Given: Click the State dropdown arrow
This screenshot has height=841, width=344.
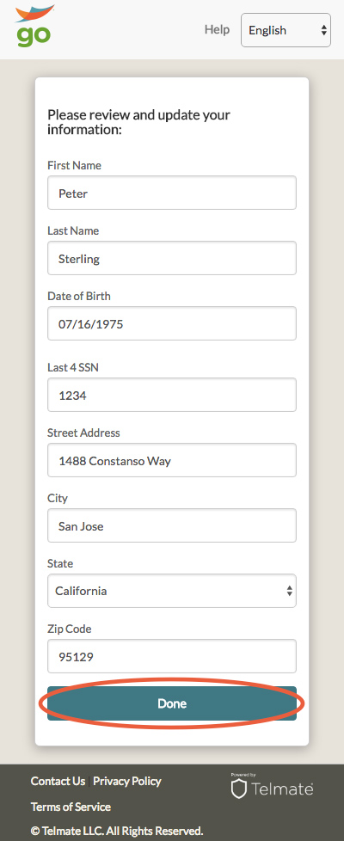Looking at the screenshot, I should 289,591.
